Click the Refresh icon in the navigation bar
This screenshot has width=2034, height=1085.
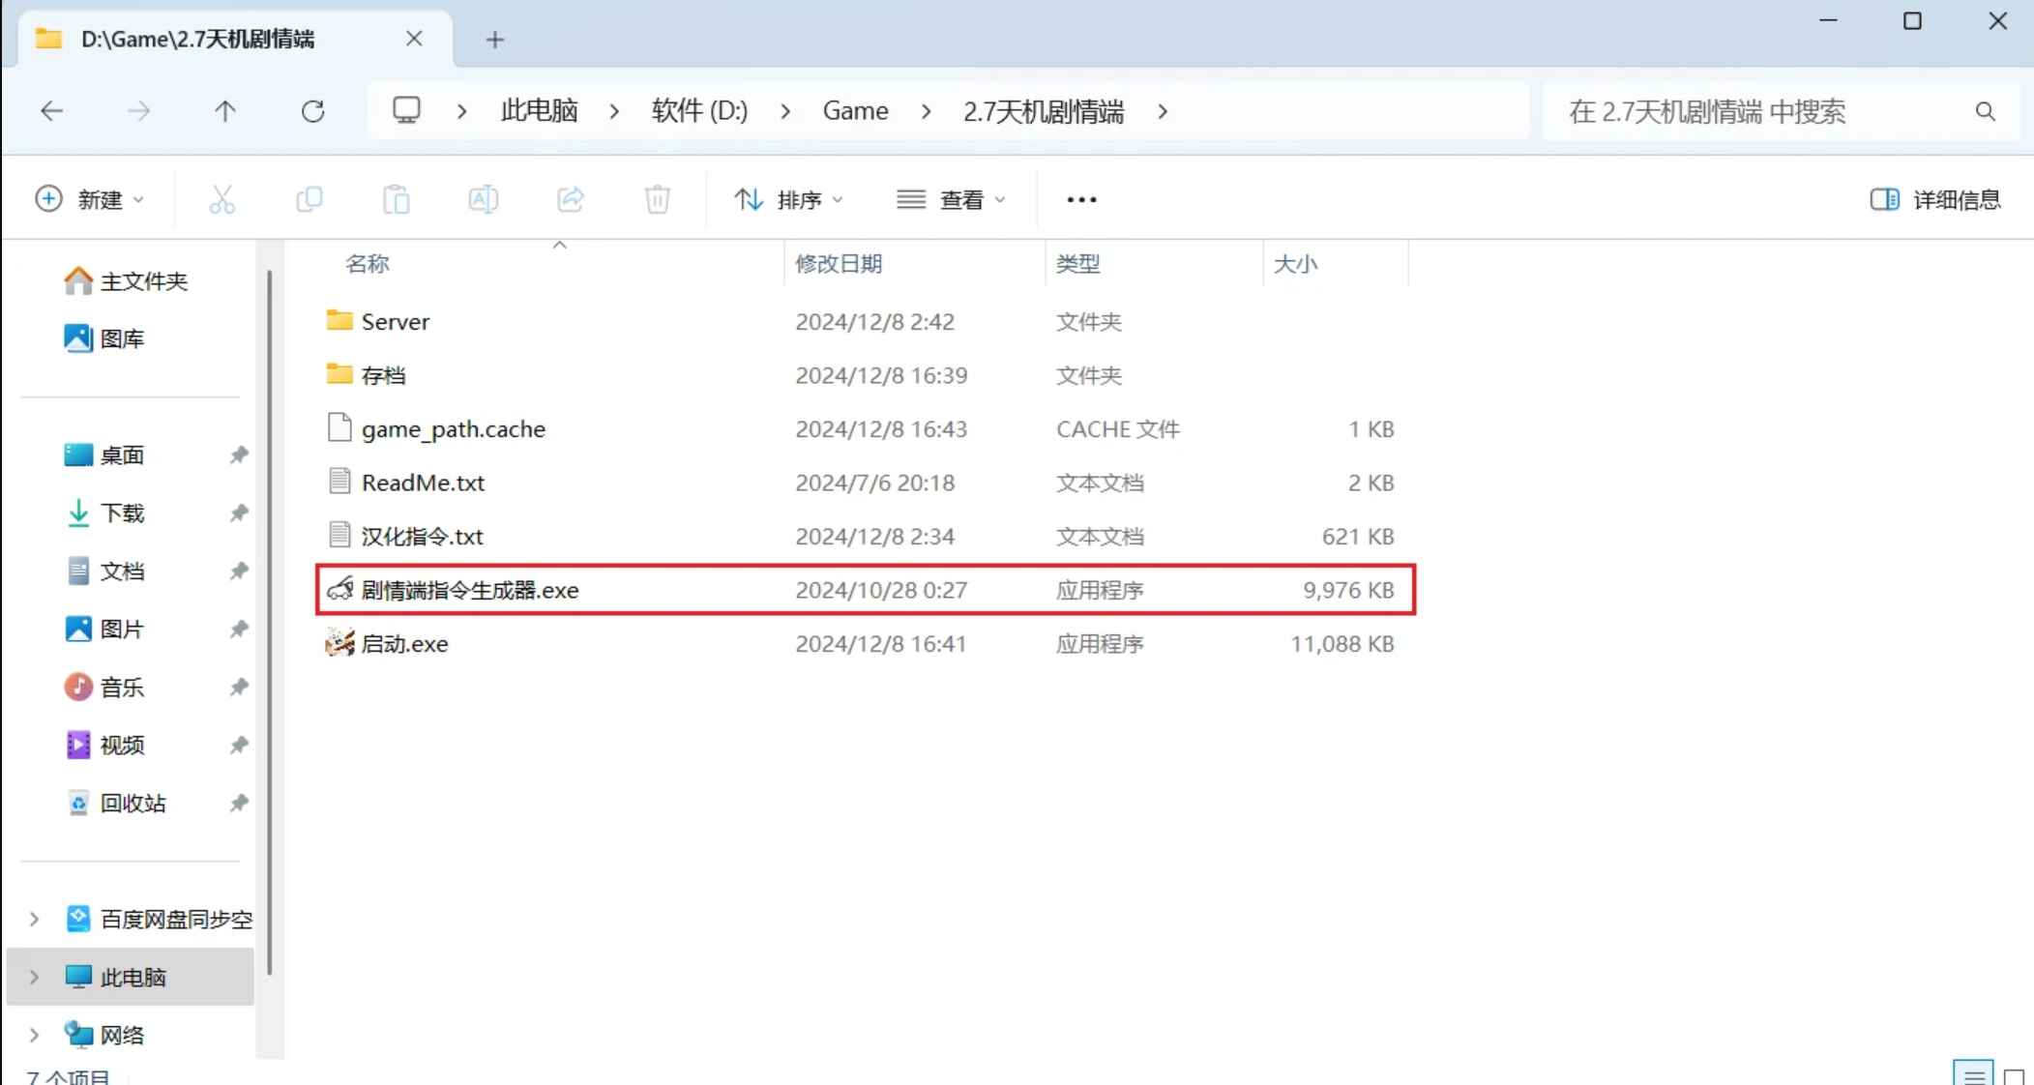tap(312, 110)
